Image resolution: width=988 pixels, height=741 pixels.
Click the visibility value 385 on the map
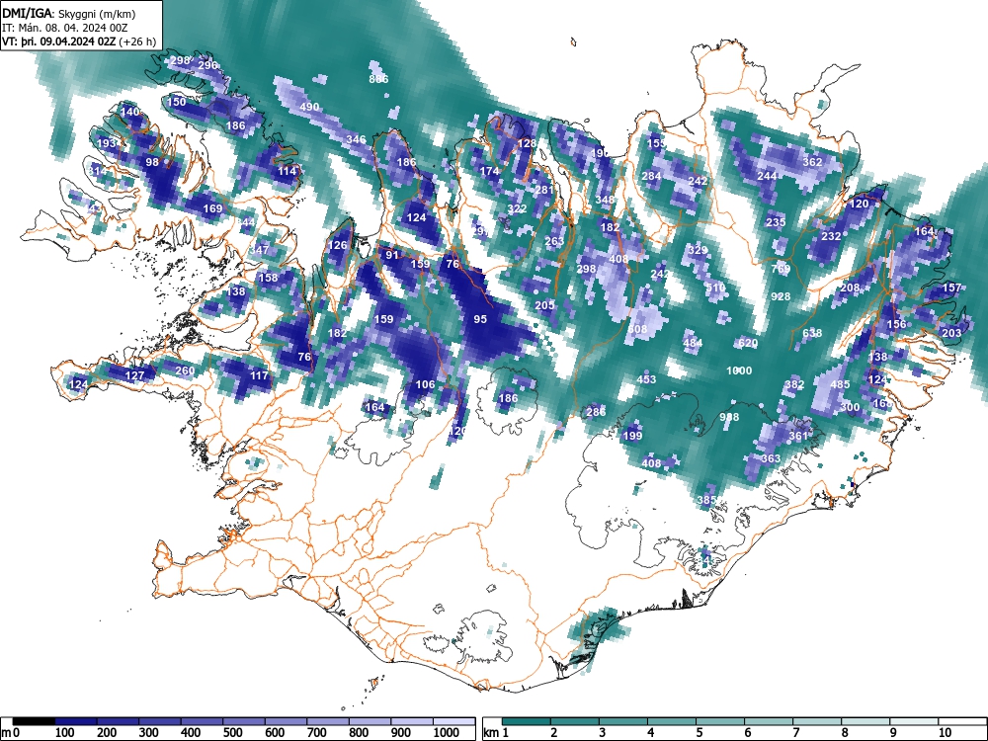pos(706,500)
